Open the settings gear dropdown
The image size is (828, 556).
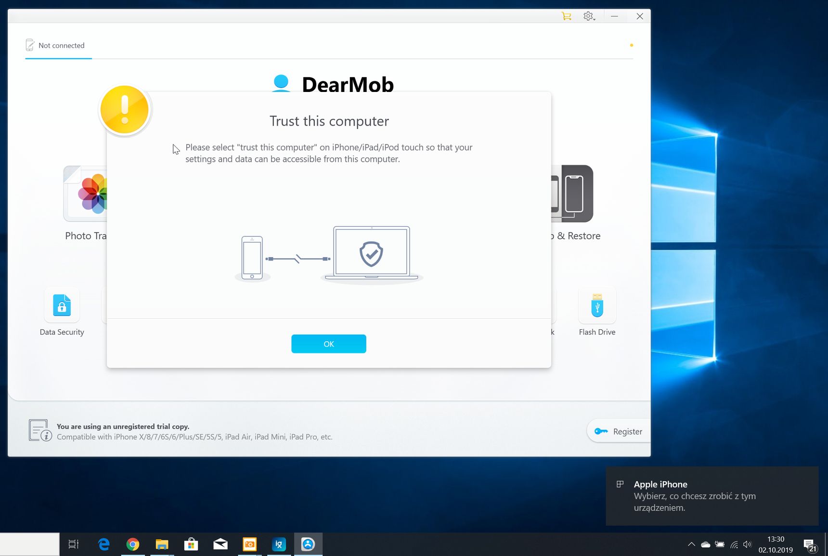[x=589, y=16]
